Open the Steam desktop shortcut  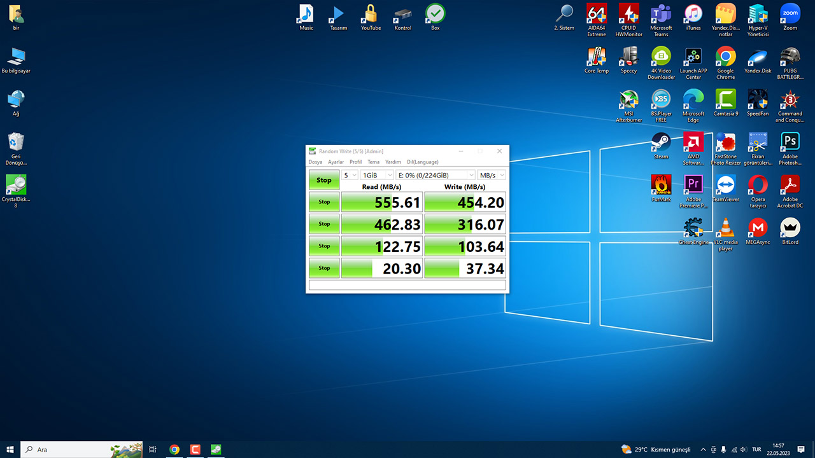click(661, 145)
